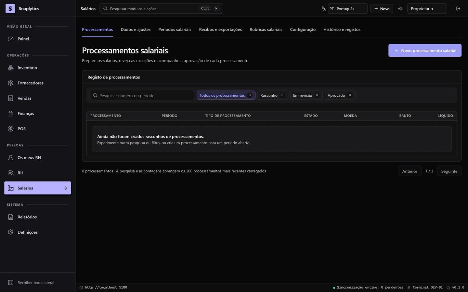Screen dimensions: 468x292
Task: Click the Pesquisar número ou período field
Action: 142,95
